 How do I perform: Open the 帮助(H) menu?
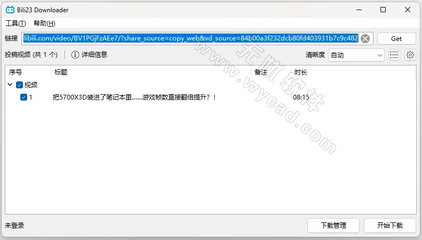44,23
